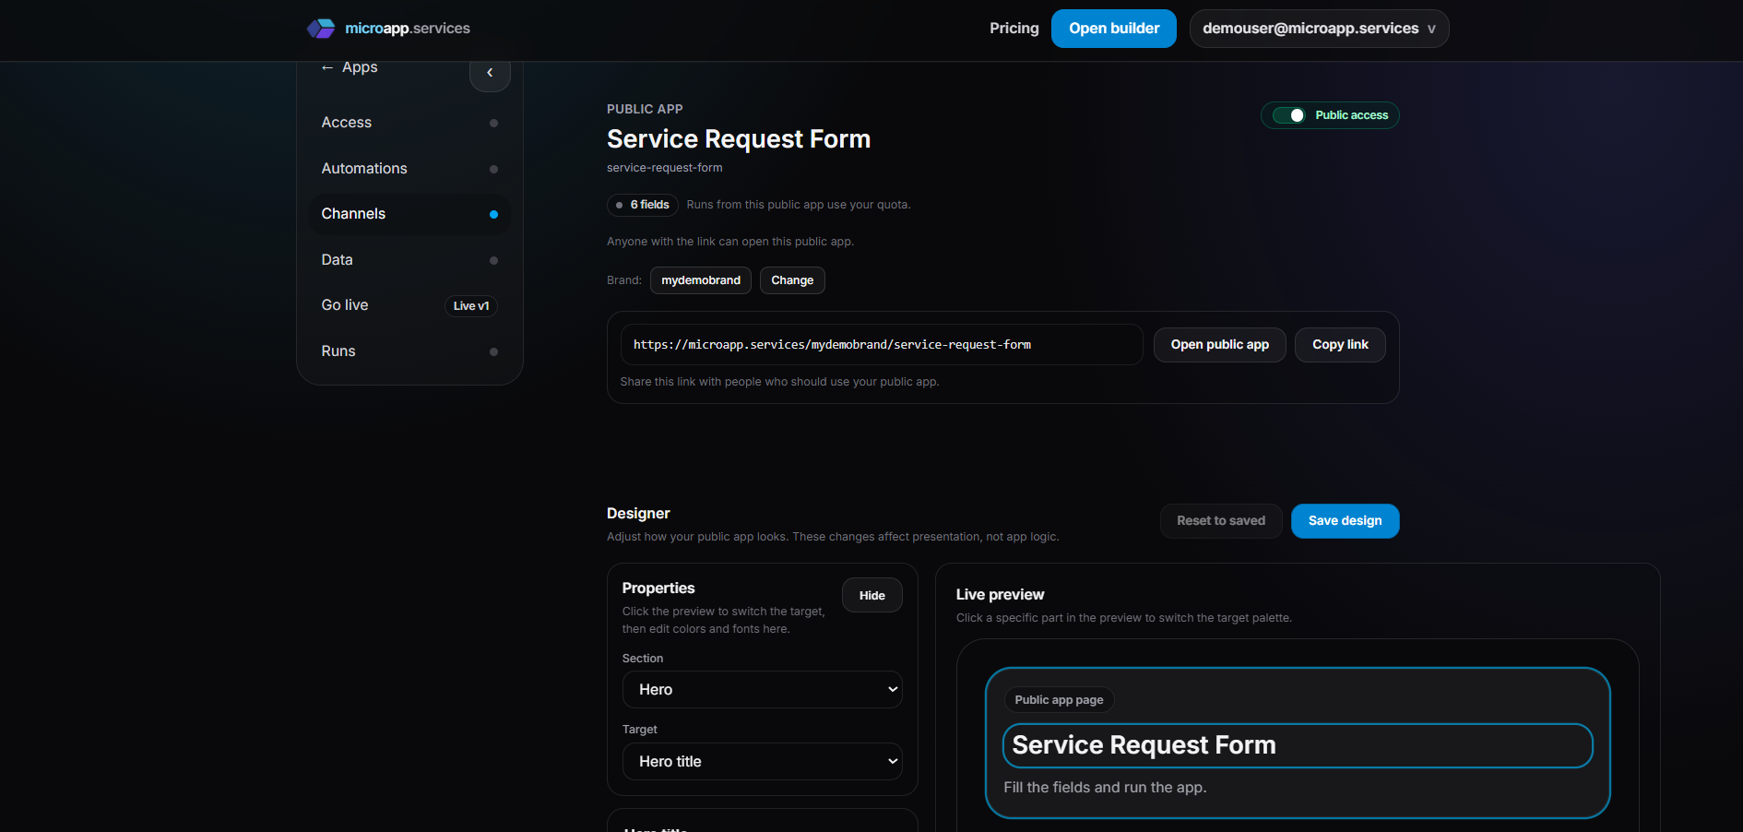Viewport: 1743px width, 832px height.
Task: Select Data in the sidebar
Action: [x=337, y=259]
